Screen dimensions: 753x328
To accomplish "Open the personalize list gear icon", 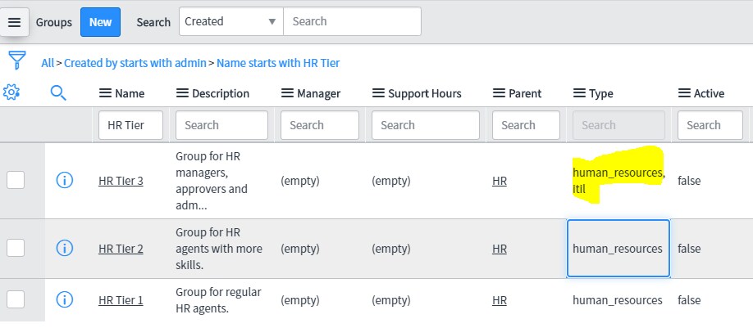I will [x=11, y=92].
